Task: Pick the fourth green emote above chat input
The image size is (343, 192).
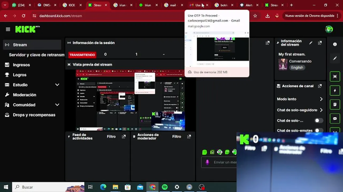Action: 227,152
